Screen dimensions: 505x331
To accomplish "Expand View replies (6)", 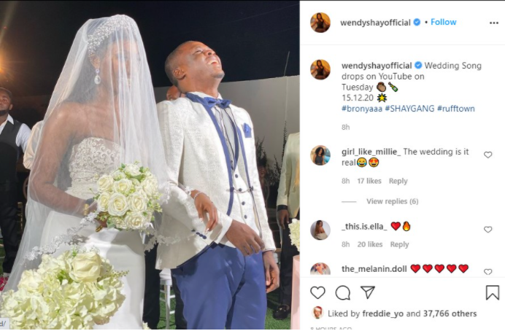I will (x=393, y=201).
